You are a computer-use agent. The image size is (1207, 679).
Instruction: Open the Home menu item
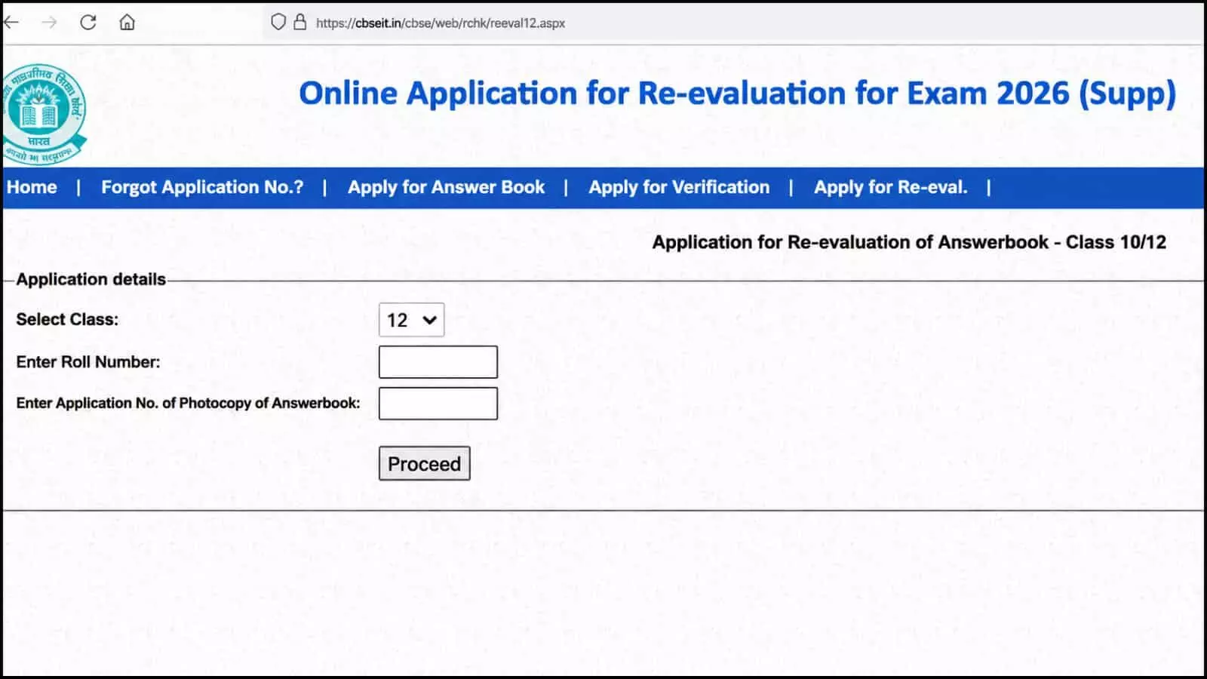(x=32, y=187)
